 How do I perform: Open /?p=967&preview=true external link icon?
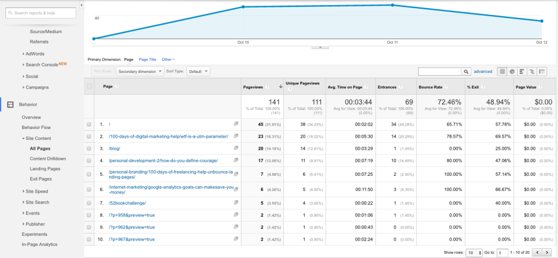pos(235,238)
